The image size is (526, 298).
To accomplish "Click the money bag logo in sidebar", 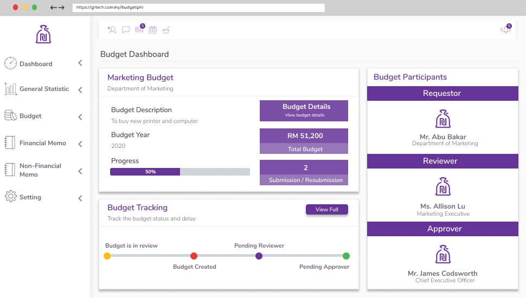I will click(x=43, y=34).
